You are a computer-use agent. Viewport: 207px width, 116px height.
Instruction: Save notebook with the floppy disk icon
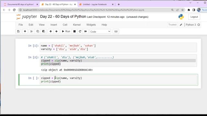click(x=18, y=32)
